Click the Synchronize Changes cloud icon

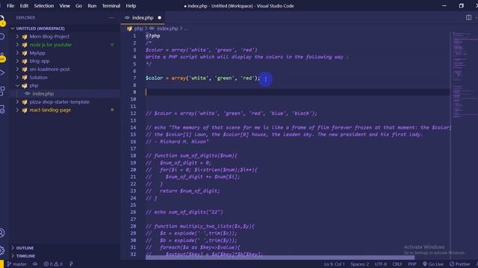point(35,264)
